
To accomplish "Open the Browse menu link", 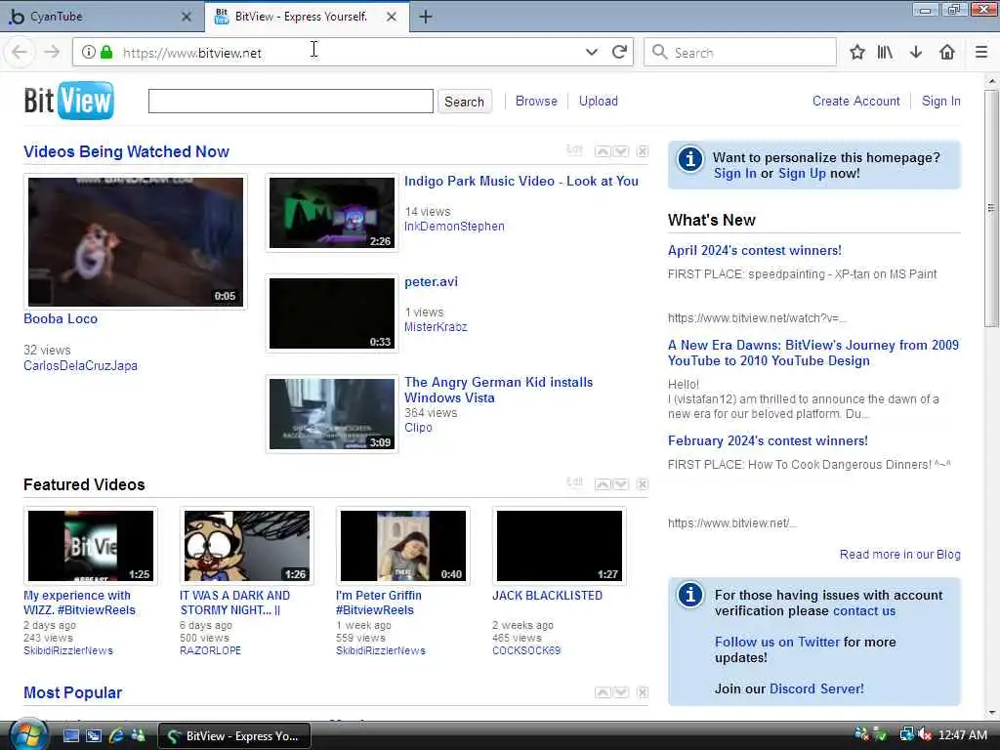I will pos(536,101).
